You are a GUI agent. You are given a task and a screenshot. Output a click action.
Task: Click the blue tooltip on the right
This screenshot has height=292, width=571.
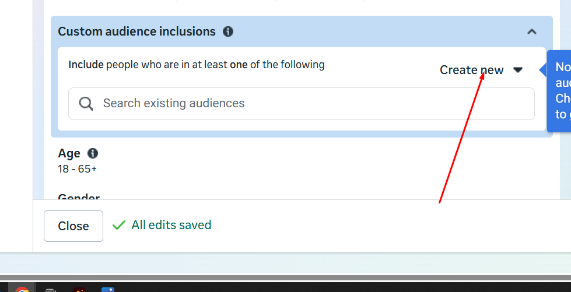click(x=560, y=90)
